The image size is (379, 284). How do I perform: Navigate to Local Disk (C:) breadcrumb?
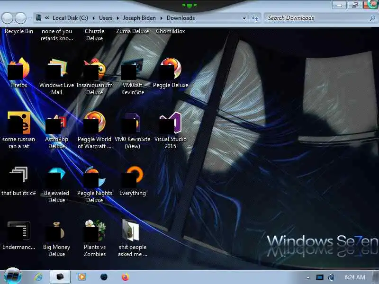(x=70, y=18)
